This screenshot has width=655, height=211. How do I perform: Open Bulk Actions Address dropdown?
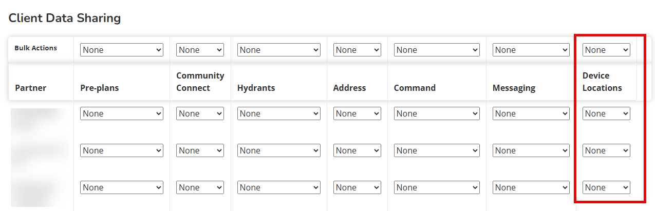pyautogui.click(x=357, y=50)
